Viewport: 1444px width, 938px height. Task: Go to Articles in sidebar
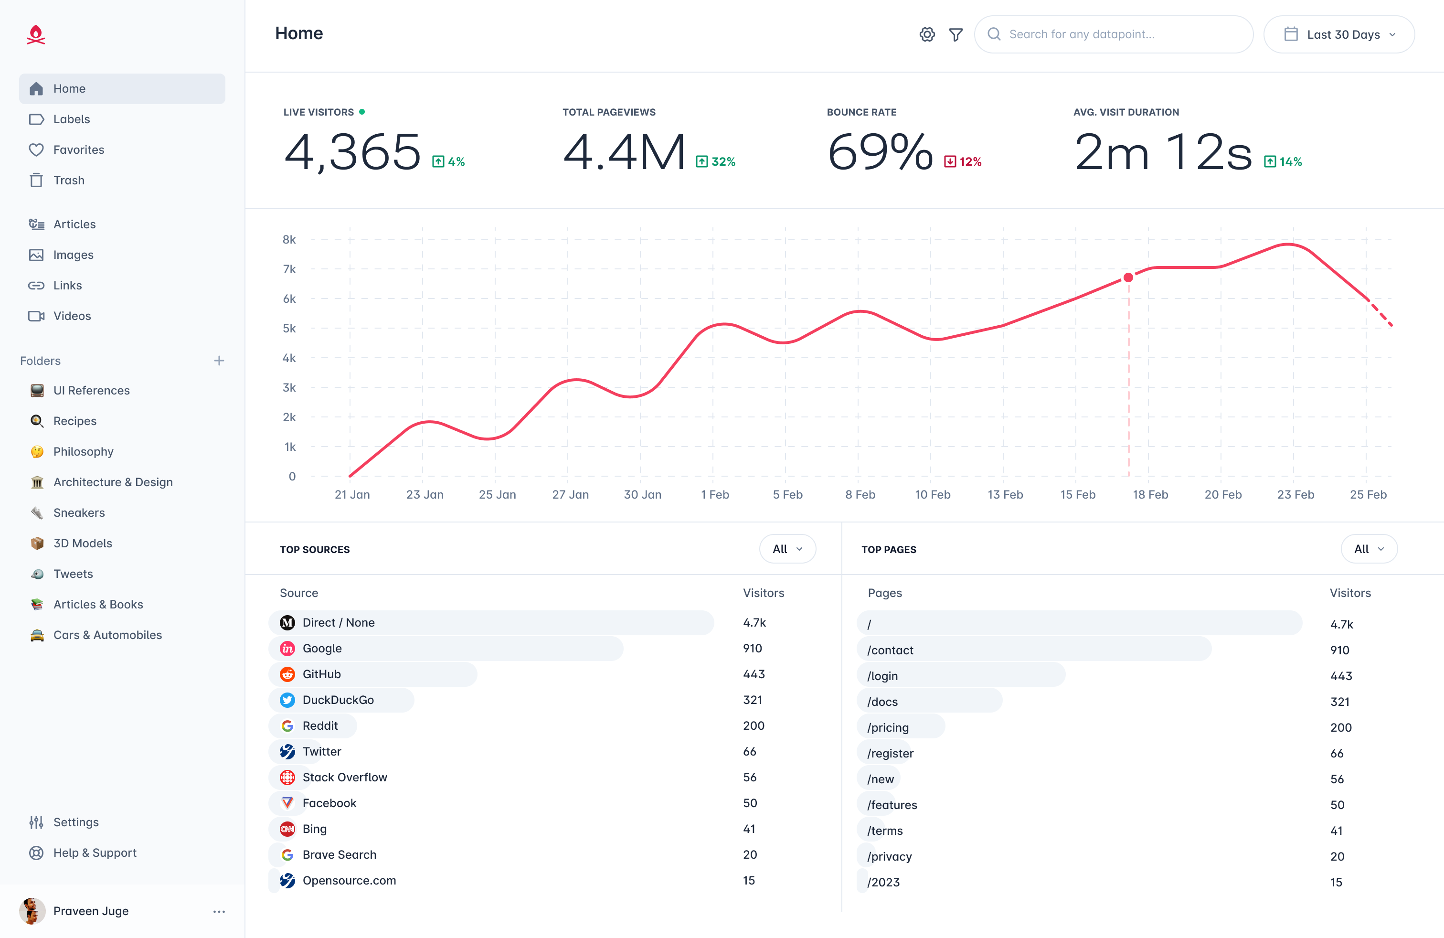click(x=74, y=224)
